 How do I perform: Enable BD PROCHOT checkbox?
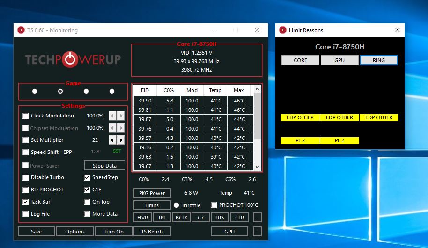[x=25, y=190]
